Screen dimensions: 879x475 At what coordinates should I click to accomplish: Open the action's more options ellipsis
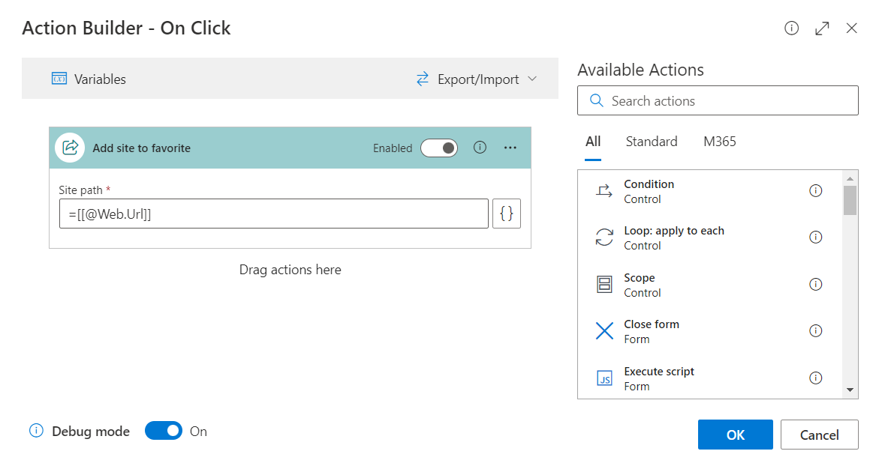pyautogui.click(x=510, y=148)
